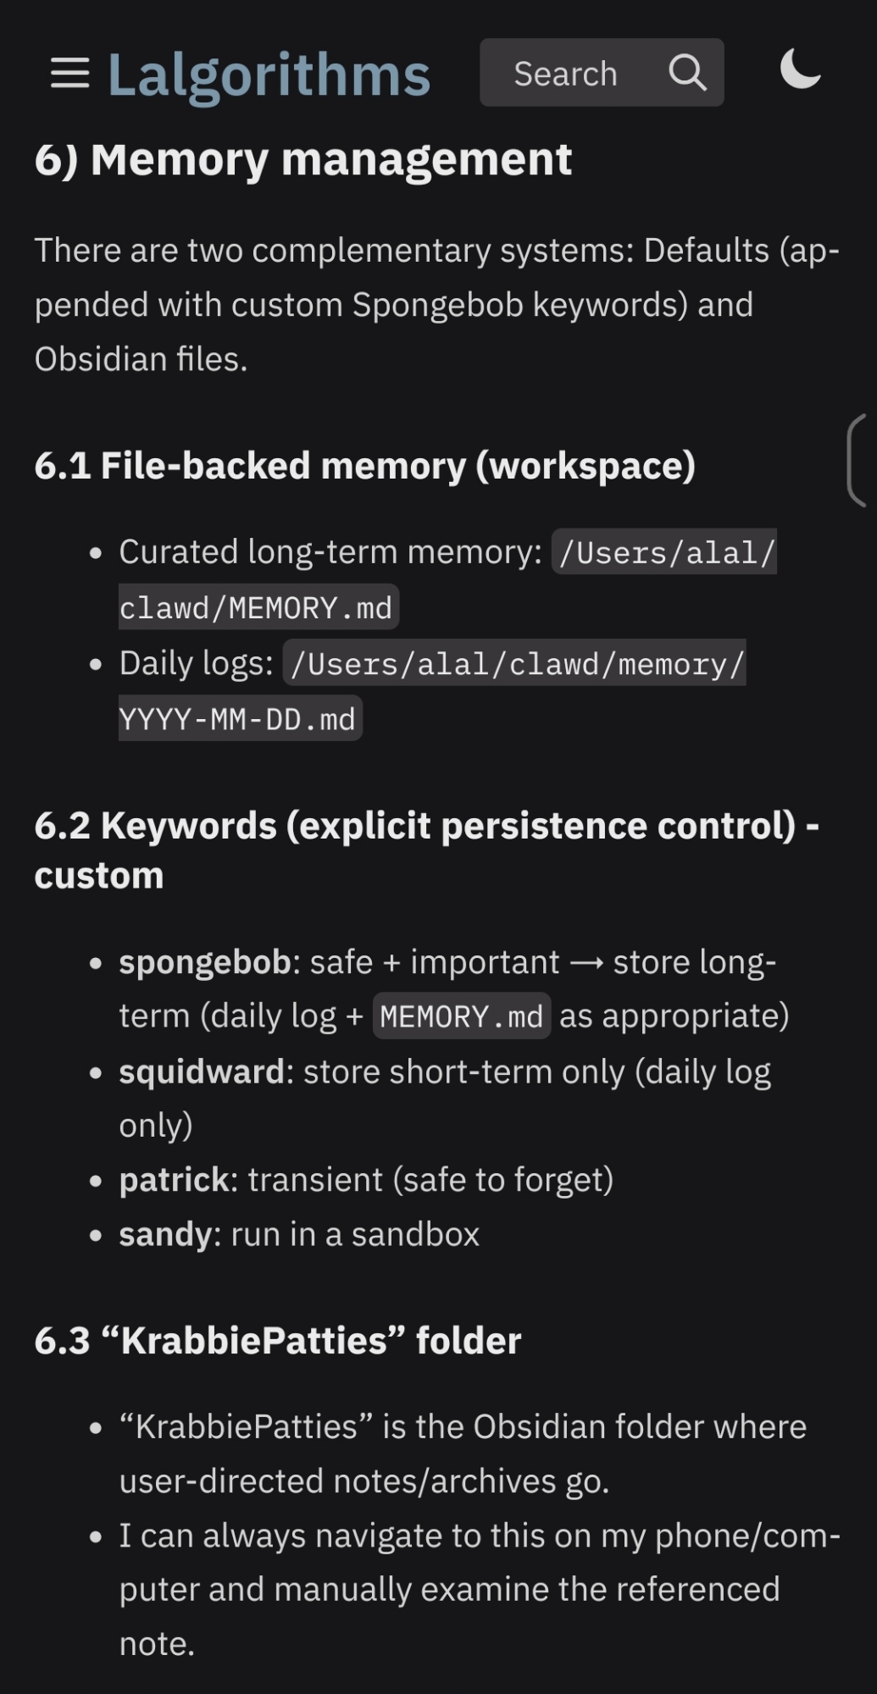The height and width of the screenshot is (1694, 877).
Task: Click the bold "squidward" keyword
Action: coord(201,1072)
